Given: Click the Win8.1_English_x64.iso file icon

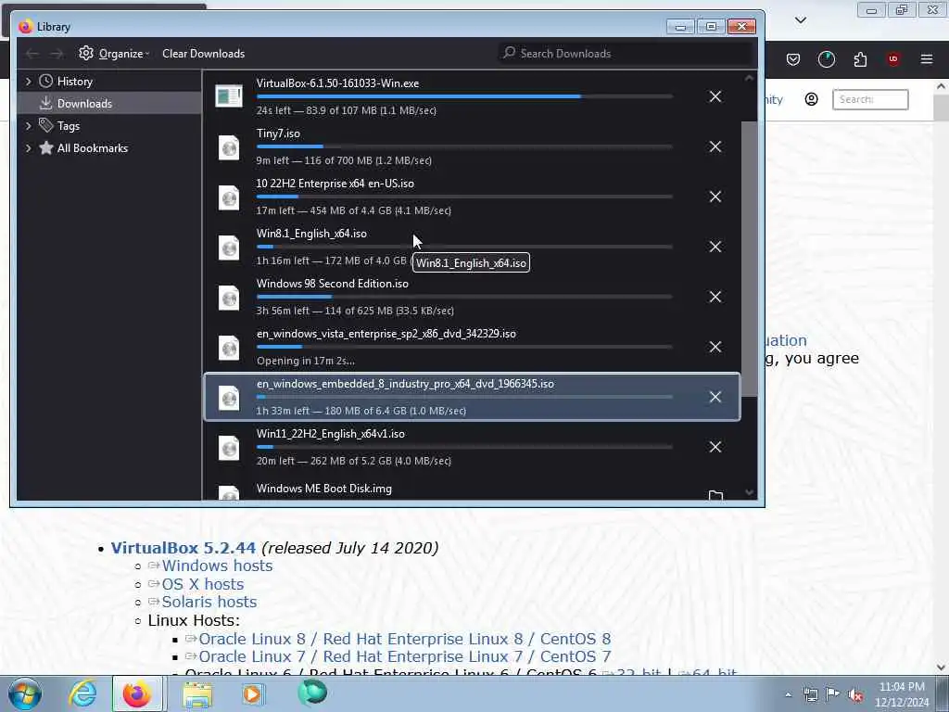Looking at the screenshot, I should (229, 247).
